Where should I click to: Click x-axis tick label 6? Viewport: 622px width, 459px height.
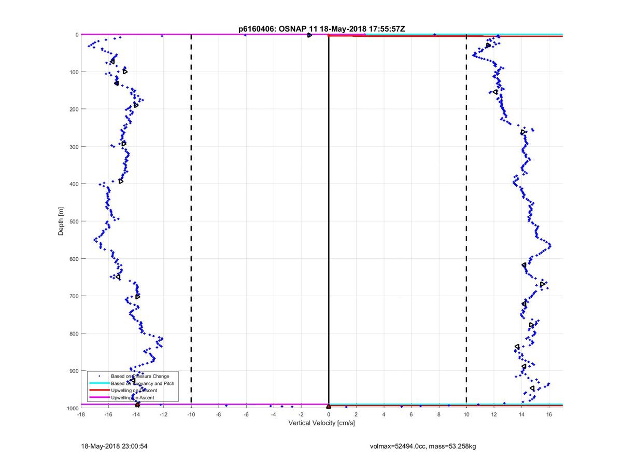(411, 414)
